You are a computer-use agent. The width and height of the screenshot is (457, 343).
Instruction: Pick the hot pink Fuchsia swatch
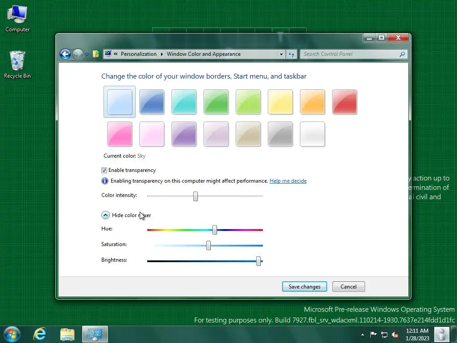pos(120,134)
